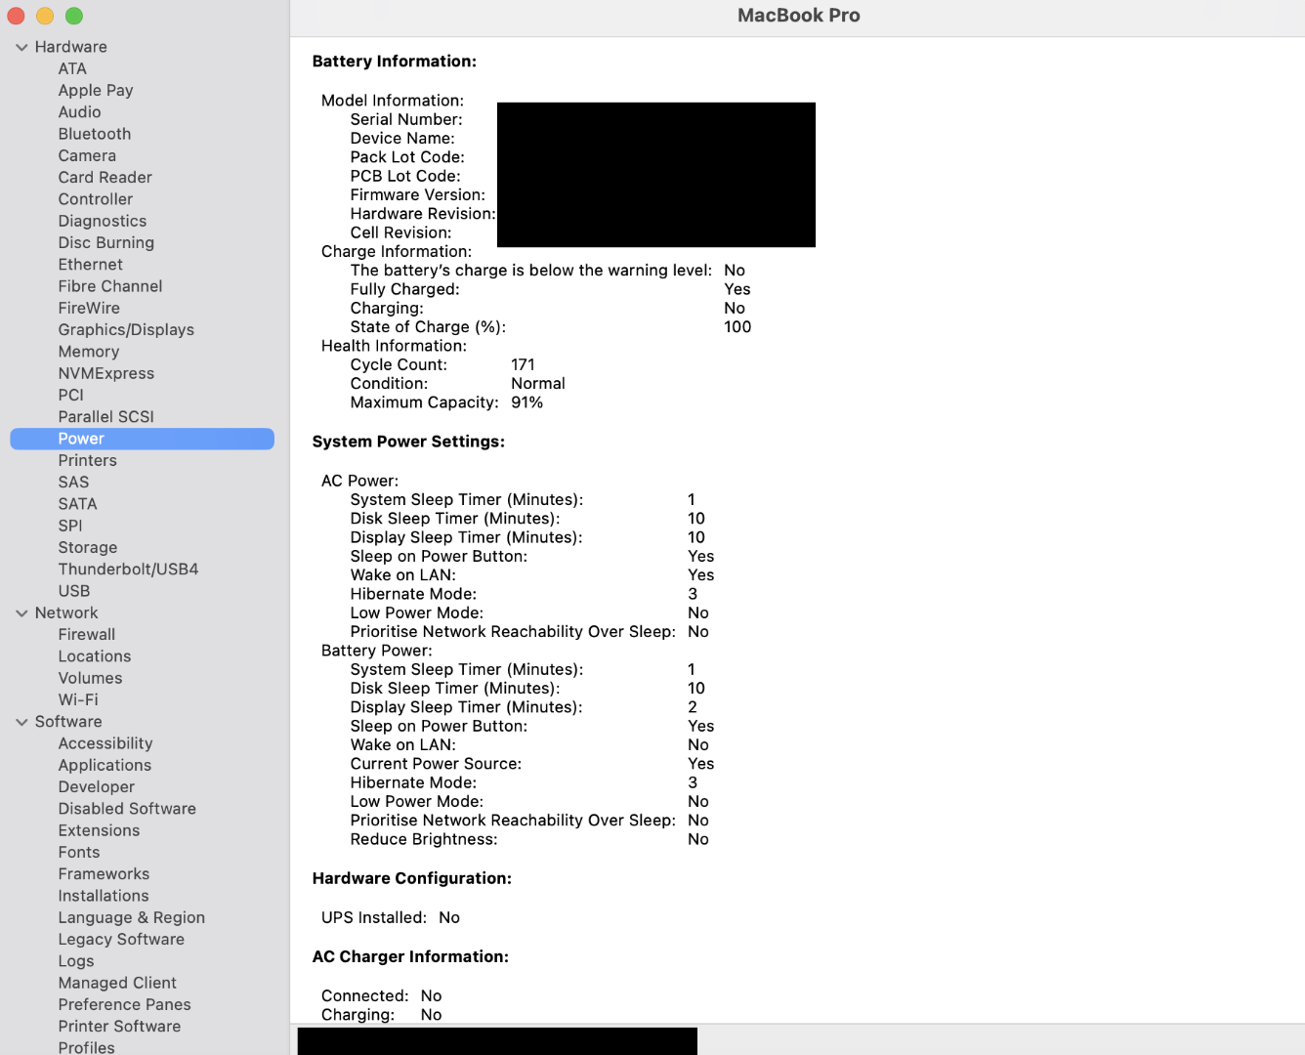Click the Hardware category label
The height and width of the screenshot is (1055, 1305).
[70, 47]
